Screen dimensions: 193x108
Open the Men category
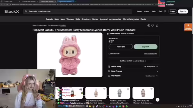pyautogui.click(x=62, y=19)
